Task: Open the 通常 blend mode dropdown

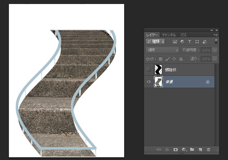Action: coord(163,50)
